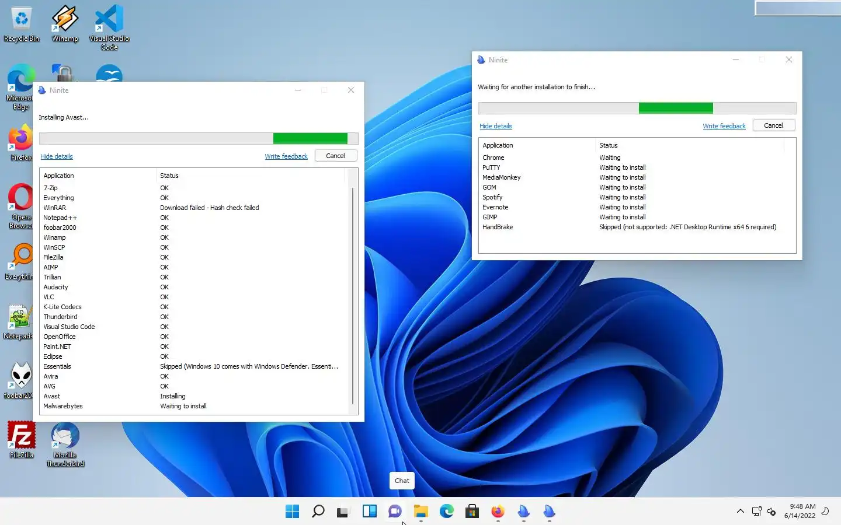Open taskbar Search magnifier
Image resolution: width=841 pixels, height=525 pixels.
[x=318, y=512]
